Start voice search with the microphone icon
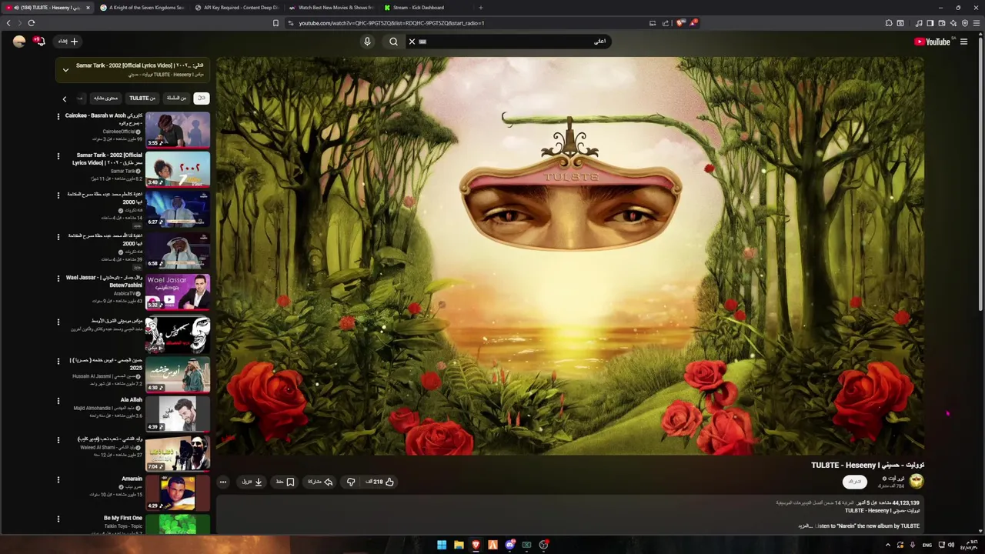Image resolution: width=985 pixels, height=554 pixels. point(367,42)
